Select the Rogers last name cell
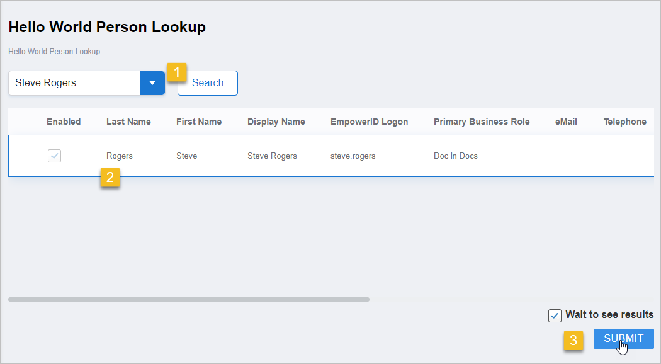The image size is (661, 364). click(120, 156)
